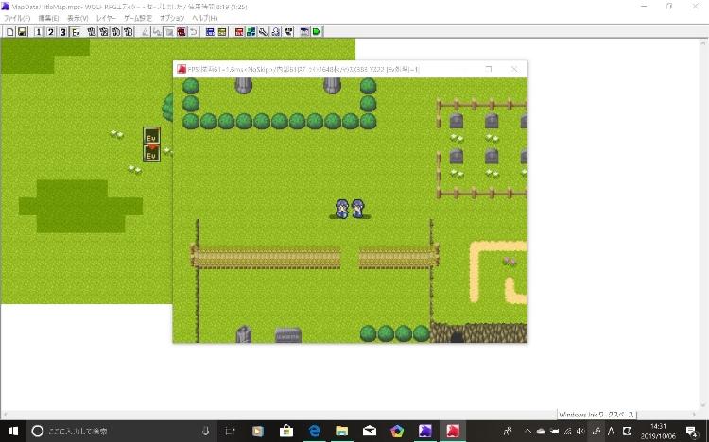Image resolution: width=709 pixels, height=442 pixels.
Task: Select the Ev event layer button in the toolbar
Action: [x=75, y=31]
